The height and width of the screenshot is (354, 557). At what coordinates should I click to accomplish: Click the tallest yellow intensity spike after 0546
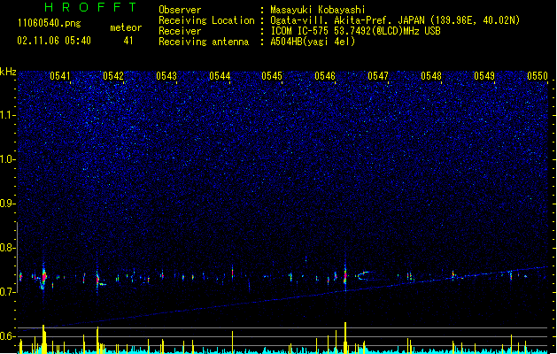pyautogui.click(x=345, y=337)
